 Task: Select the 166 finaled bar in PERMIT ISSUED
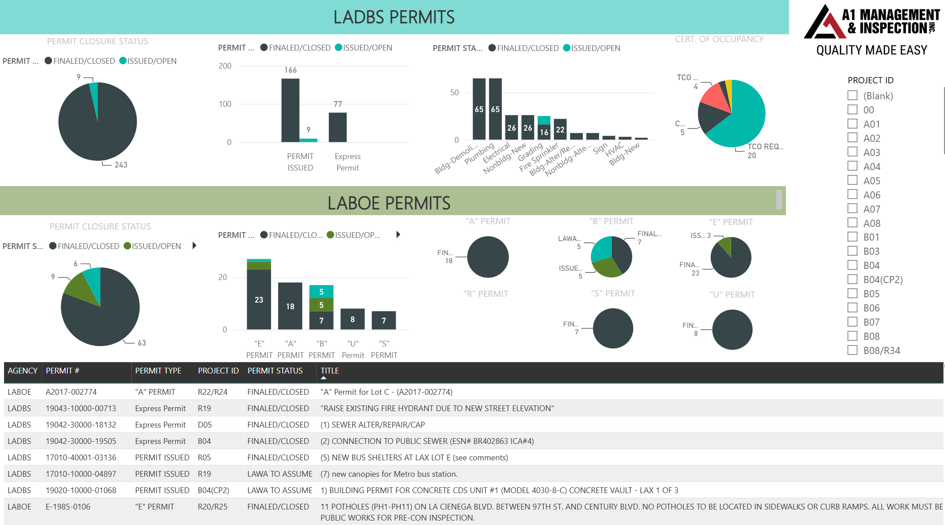point(290,110)
